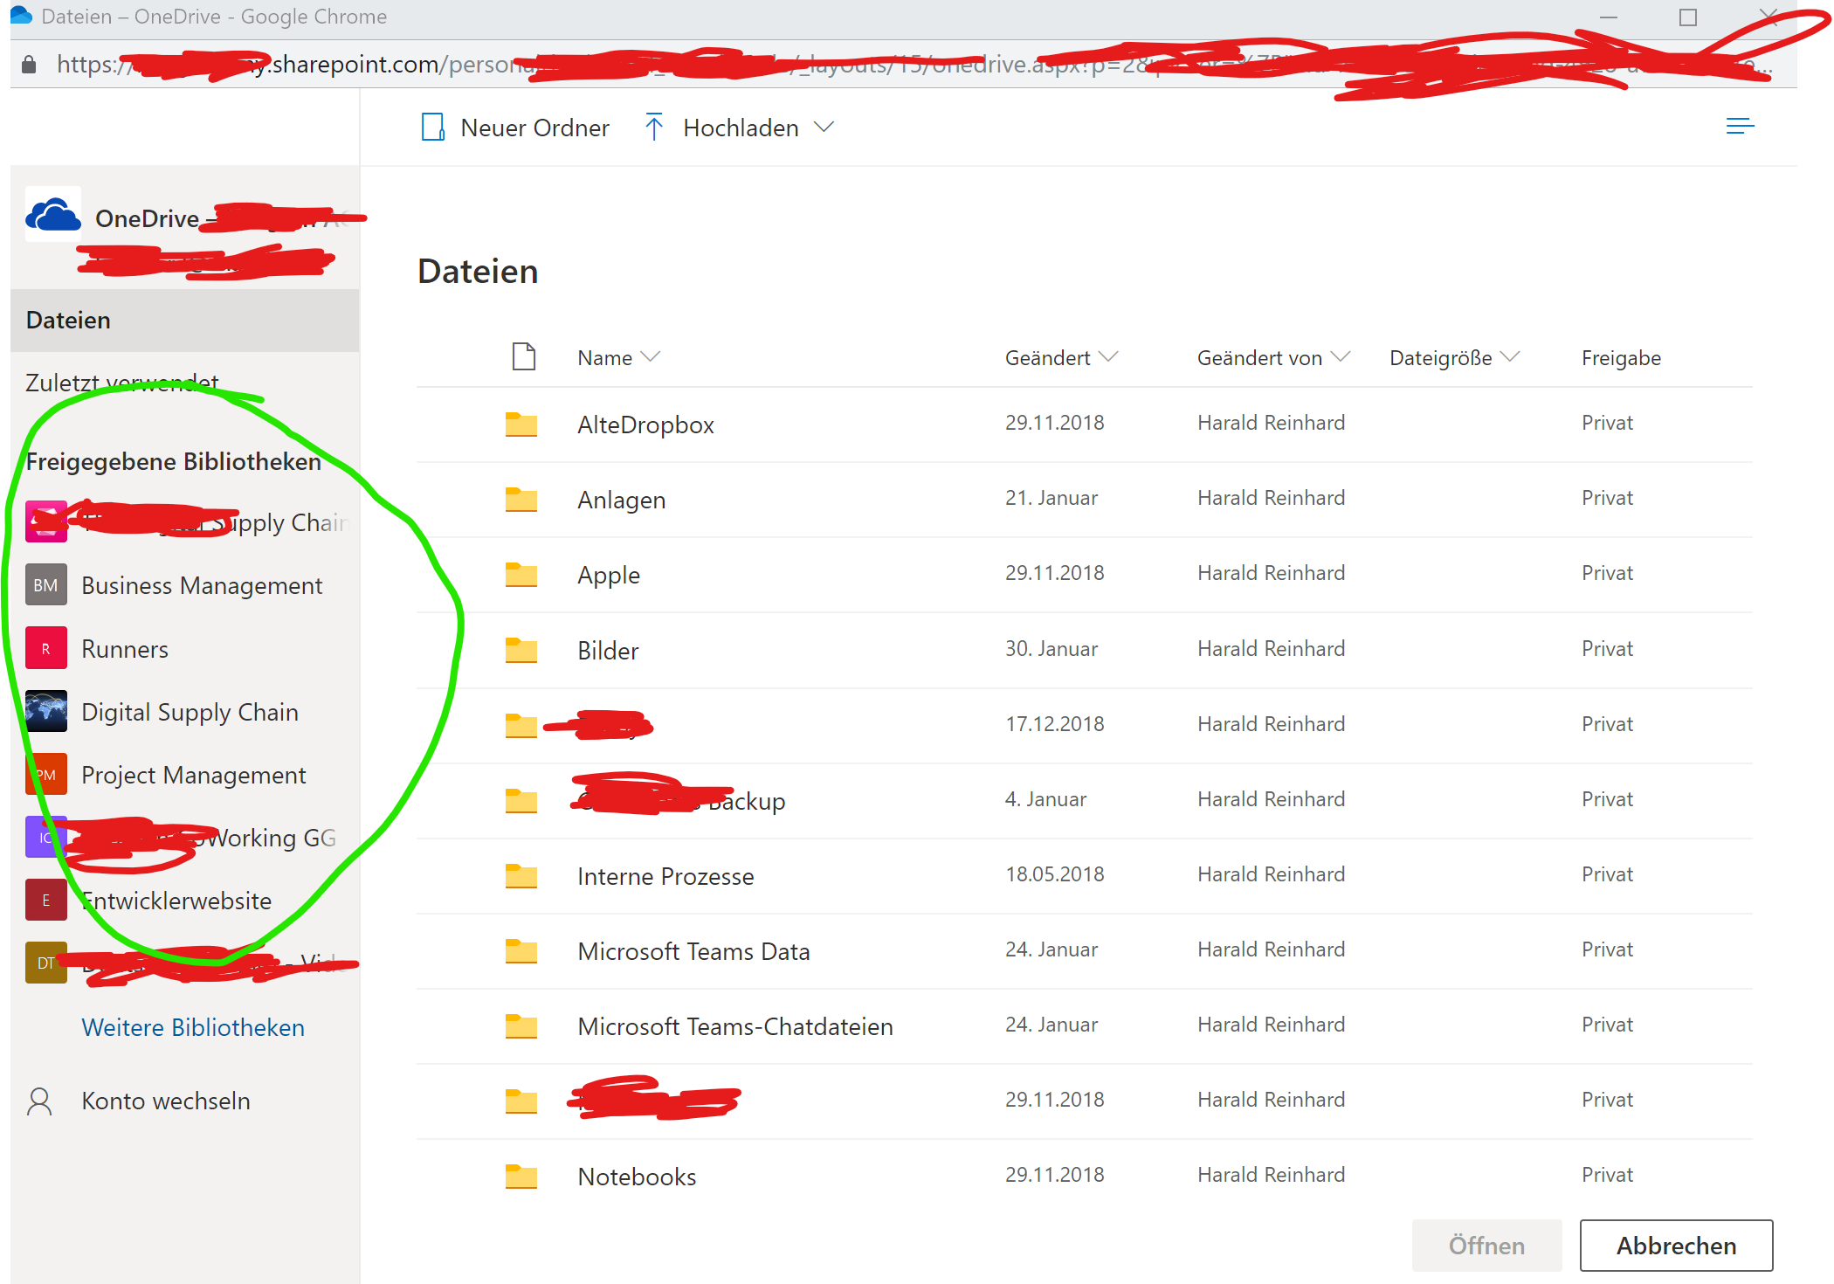Click the DT library icon
This screenshot has height=1284, width=1834.
[x=46, y=963]
